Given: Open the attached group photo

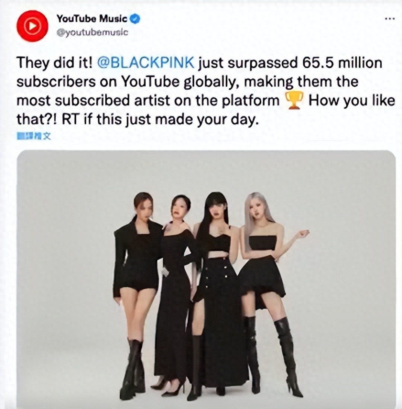Looking at the screenshot, I should pos(206,279).
